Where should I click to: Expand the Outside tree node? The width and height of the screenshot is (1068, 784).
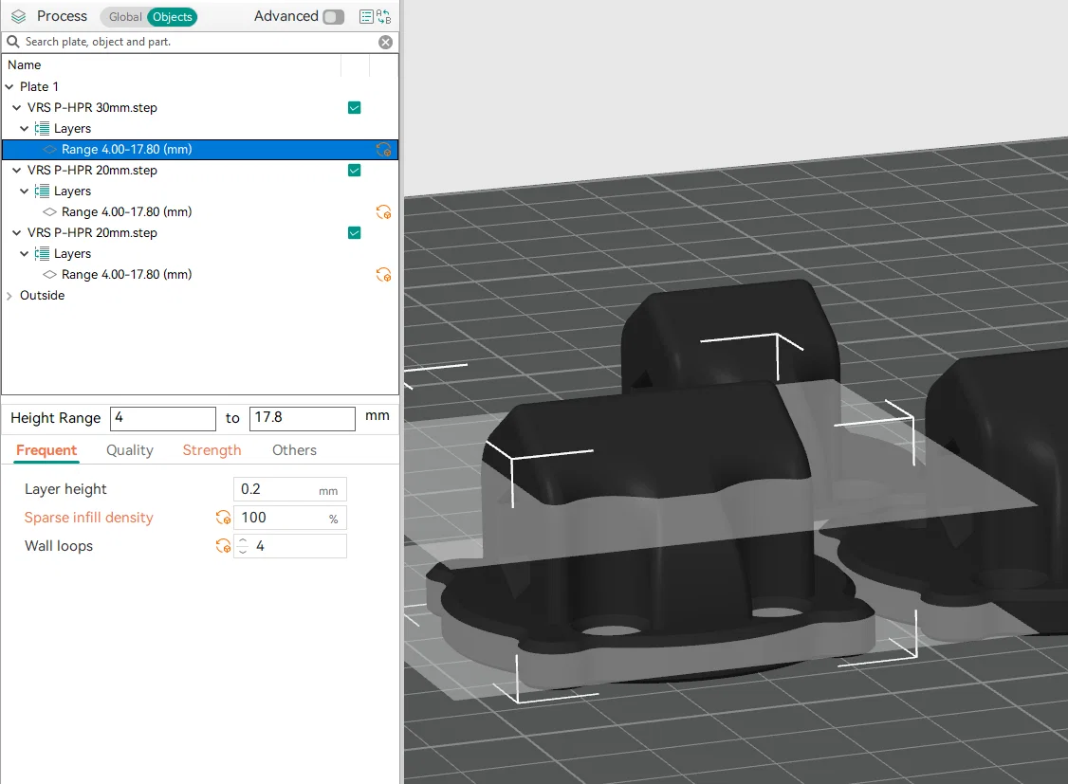tap(9, 296)
